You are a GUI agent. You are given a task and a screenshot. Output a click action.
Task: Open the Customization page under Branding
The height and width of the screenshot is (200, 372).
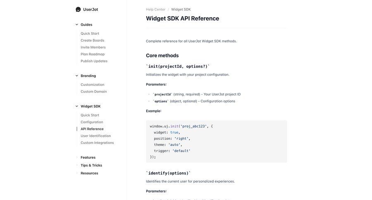(92, 85)
